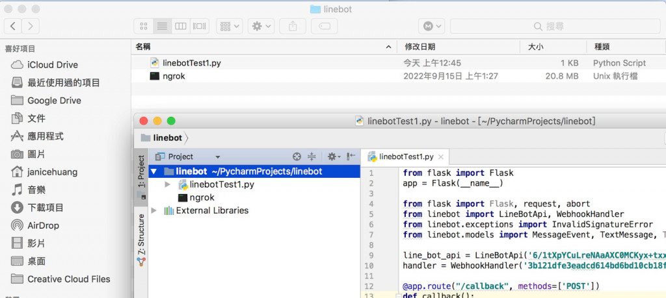The image size is (666, 298).
Task: Open Project panel settings gear
Action: (x=334, y=156)
